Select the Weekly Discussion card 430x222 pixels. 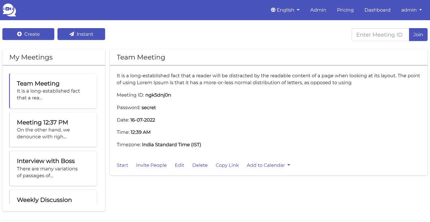(53, 198)
